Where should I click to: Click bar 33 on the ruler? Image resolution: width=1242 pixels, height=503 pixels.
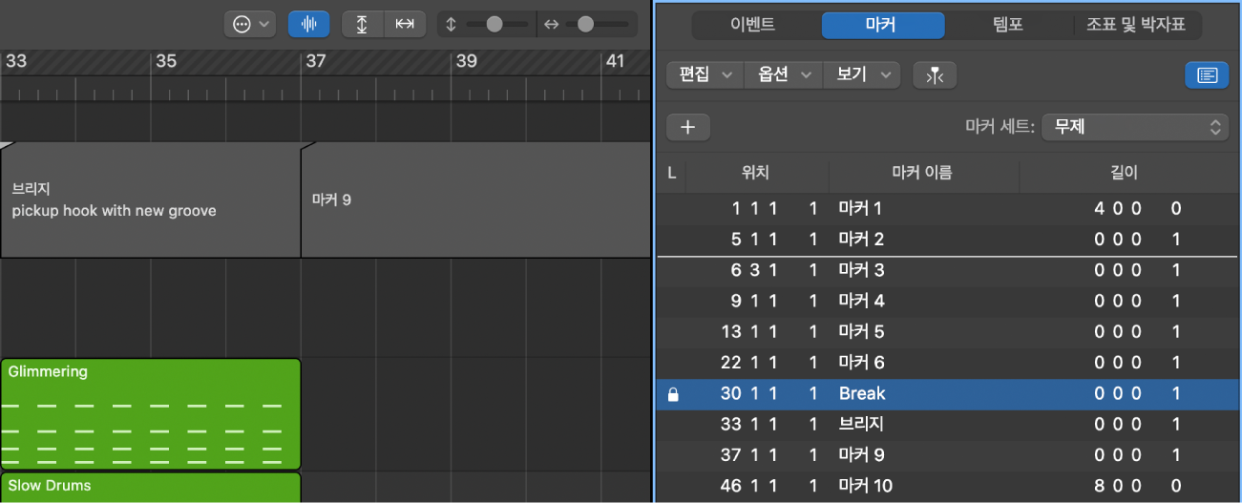(16, 61)
